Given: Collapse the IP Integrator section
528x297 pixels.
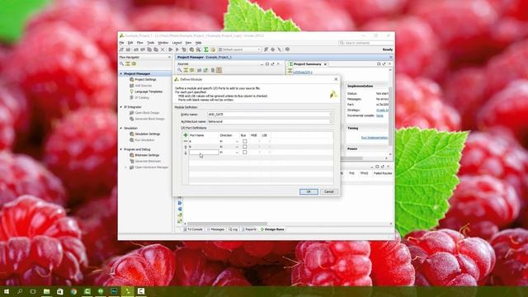Looking at the screenshot, I should point(121,107).
